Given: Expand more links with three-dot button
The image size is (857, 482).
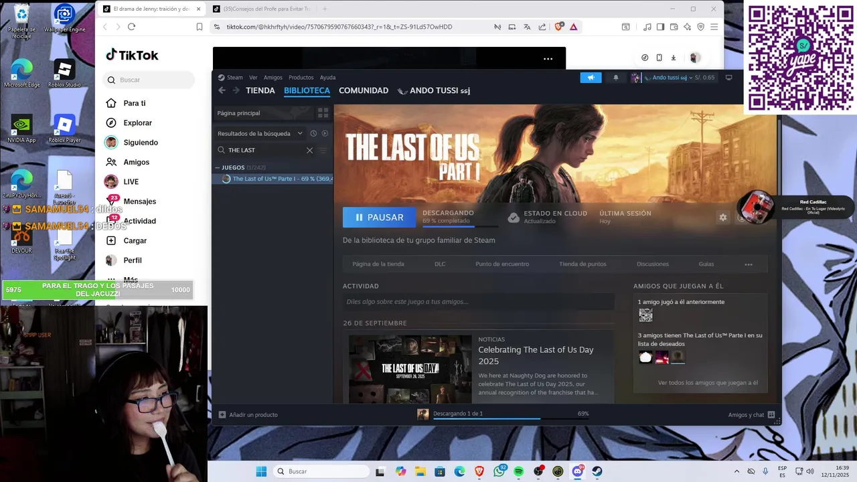Looking at the screenshot, I should coord(749,264).
